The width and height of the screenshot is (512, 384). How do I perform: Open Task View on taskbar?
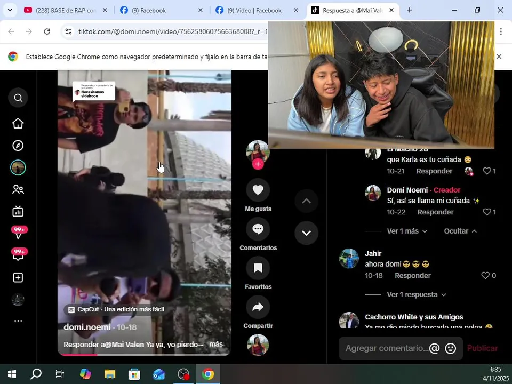pyautogui.click(x=60, y=374)
